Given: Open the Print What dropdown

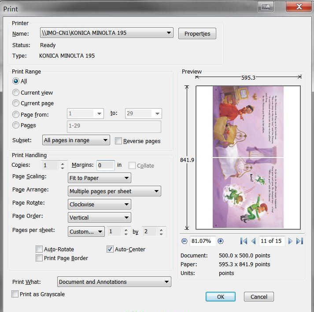Looking at the screenshot, I should click(x=114, y=282).
